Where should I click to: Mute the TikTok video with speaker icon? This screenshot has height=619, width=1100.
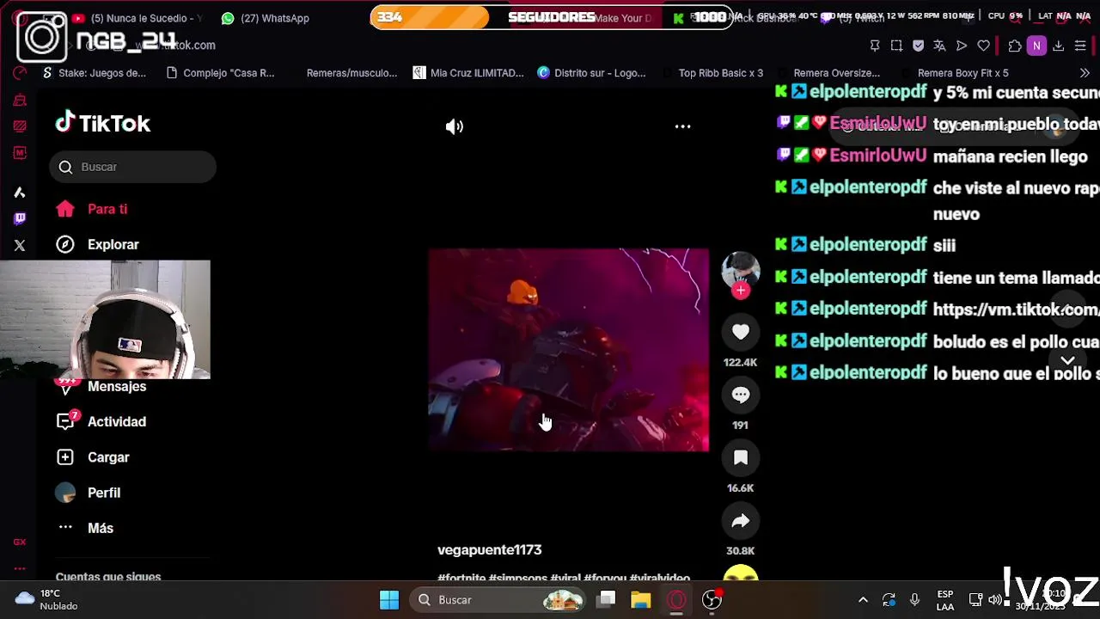click(x=455, y=126)
